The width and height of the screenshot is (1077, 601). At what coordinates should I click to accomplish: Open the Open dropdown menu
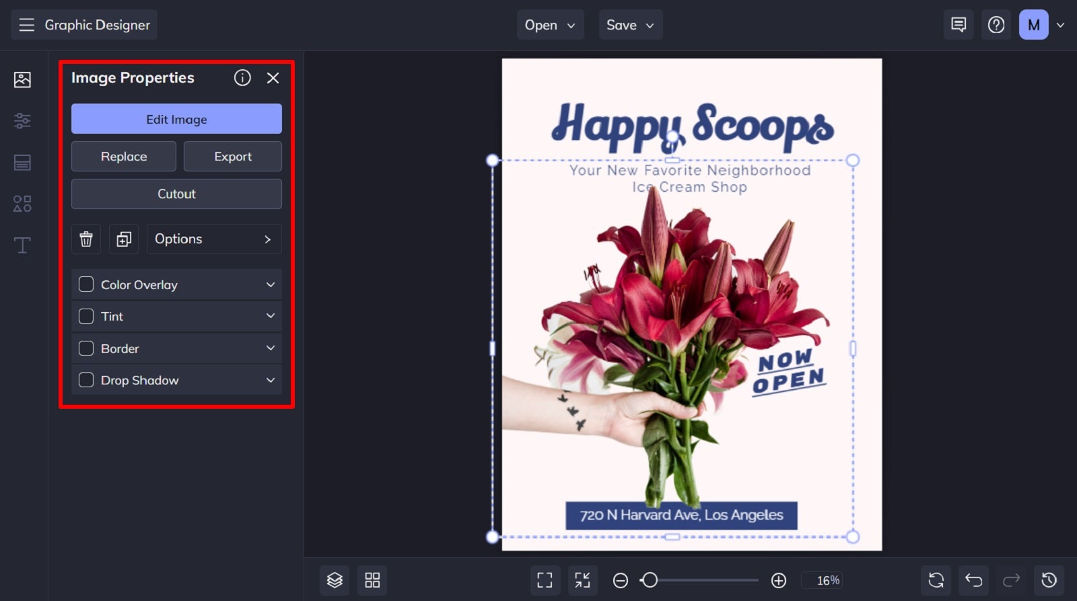coord(550,25)
